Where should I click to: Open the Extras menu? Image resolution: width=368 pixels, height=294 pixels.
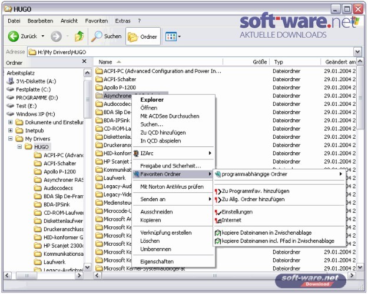click(x=122, y=21)
